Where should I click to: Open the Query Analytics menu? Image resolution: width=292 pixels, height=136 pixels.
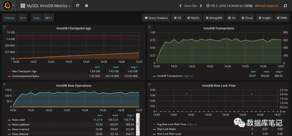[x=156, y=18]
